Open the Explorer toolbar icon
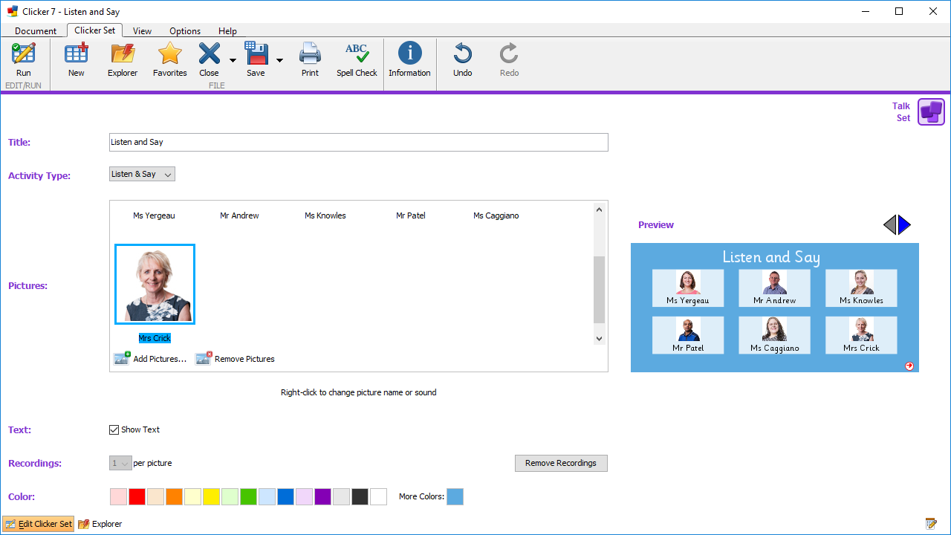 (123, 53)
